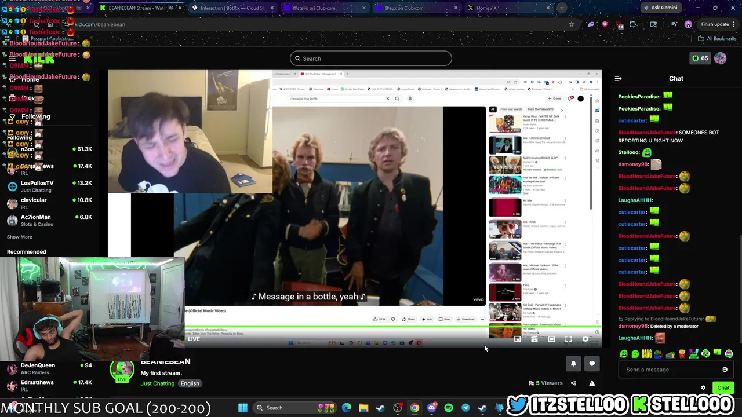742x417 pixels.
Task: Click the report warning triangle icon
Action: (592, 383)
